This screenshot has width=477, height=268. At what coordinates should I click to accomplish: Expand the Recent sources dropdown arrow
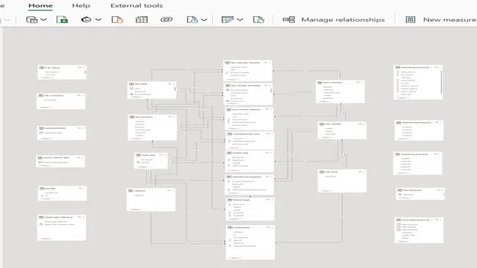pyautogui.click(x=204, y=20)
